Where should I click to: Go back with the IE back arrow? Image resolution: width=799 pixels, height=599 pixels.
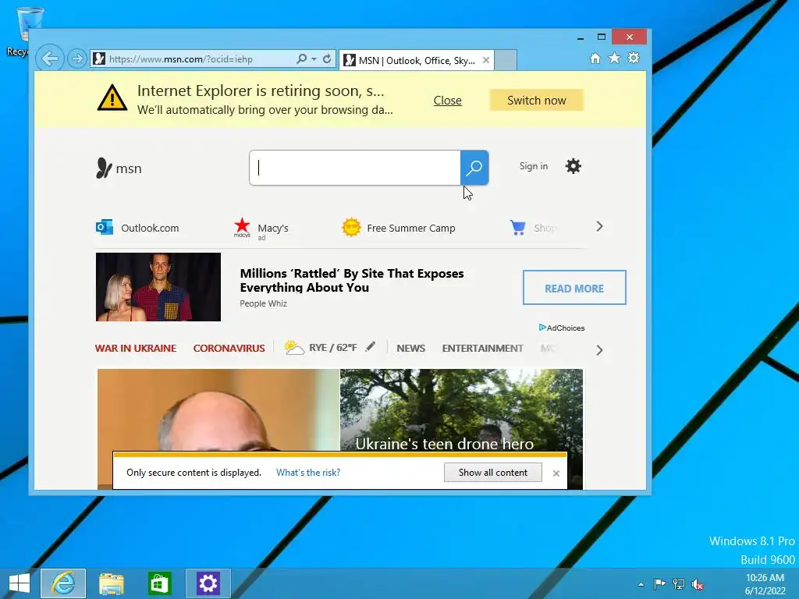coord(50,58)
